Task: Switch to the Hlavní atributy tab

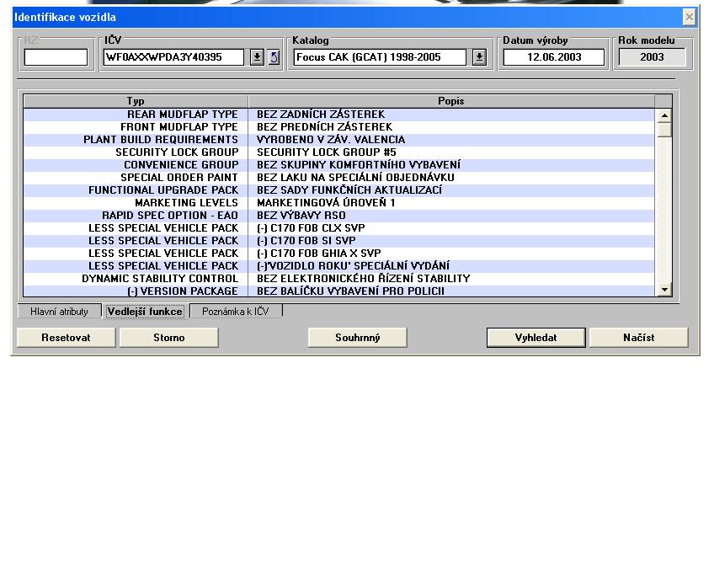Action: [59, 312]
